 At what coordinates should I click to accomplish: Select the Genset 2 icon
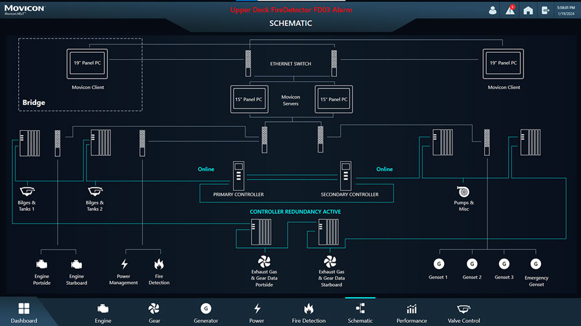(472, 264)
